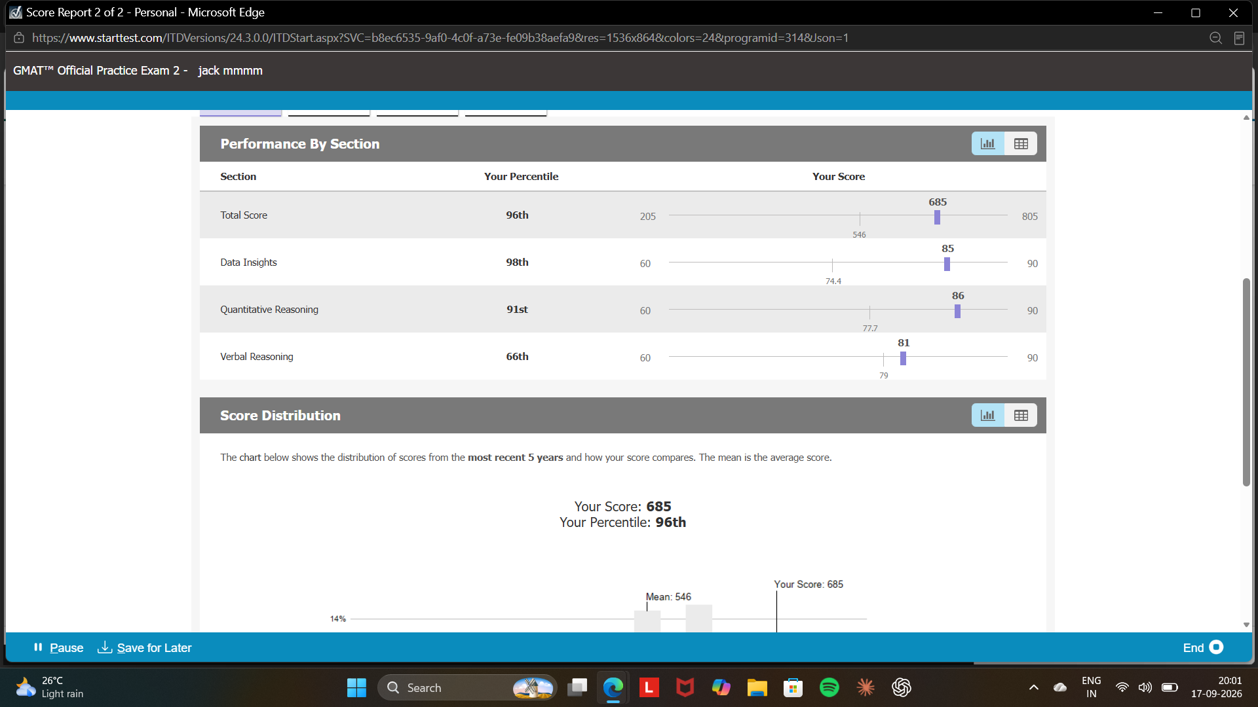Open the Claude app from the taskbar
This screenshot has height=707, width=1258.
(x=866, y=687)
